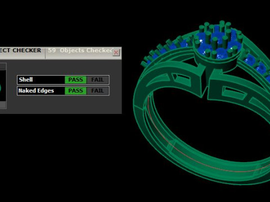
Task: Click the '59 Objects Checked' status text
Action: click(80, 50)
